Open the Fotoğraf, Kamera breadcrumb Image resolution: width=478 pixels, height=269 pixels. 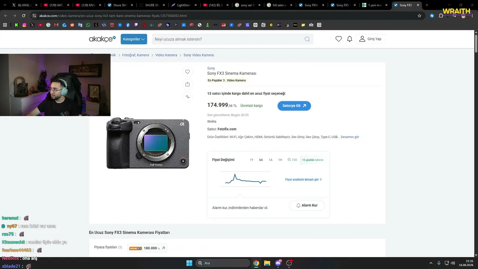click(136, 55)
